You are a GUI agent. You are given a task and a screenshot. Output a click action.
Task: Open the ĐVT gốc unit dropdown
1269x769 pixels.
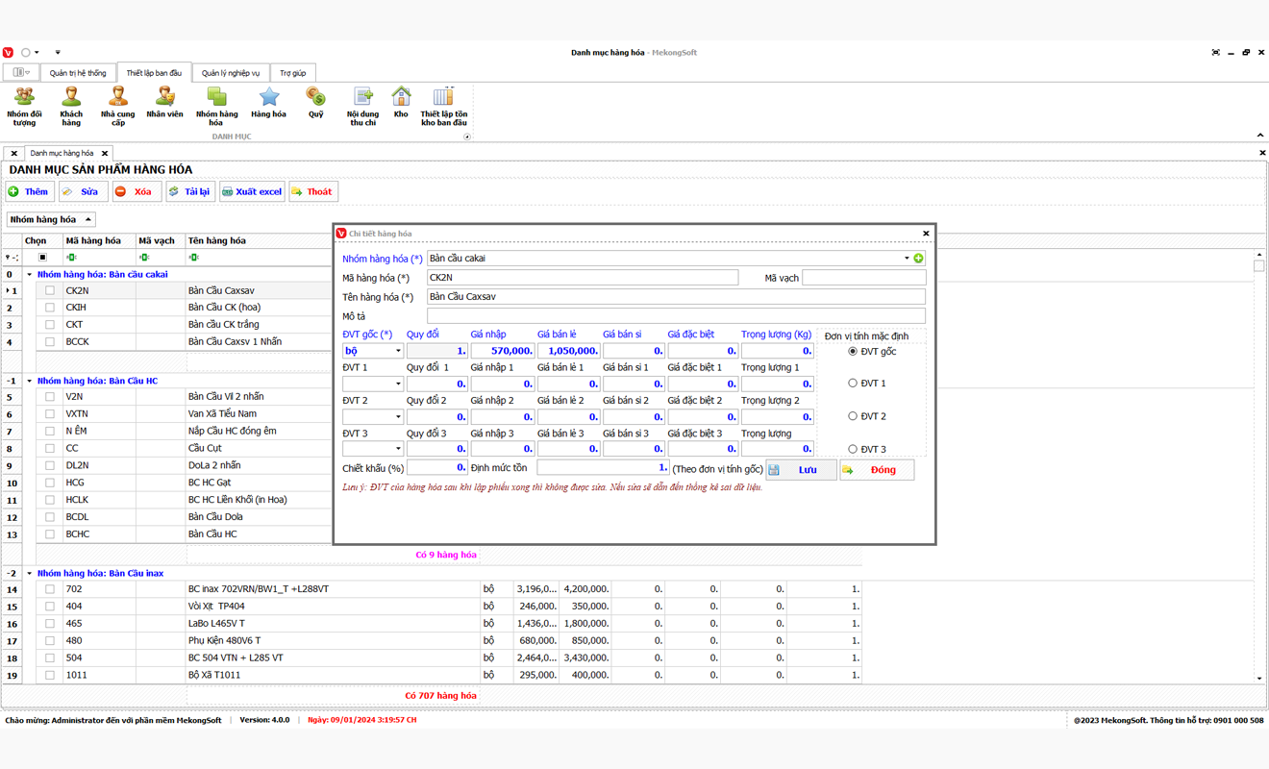(398, 352)
